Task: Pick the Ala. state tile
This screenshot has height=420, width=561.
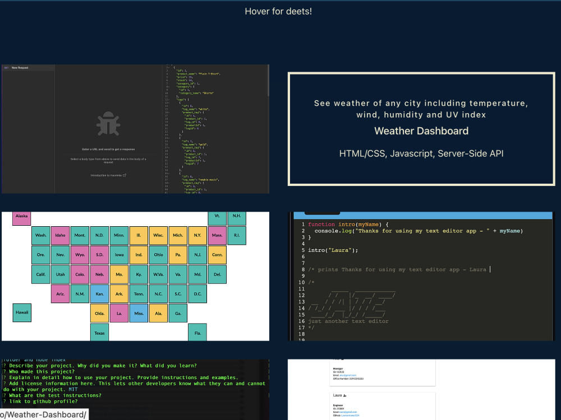Action: pos(159,314)
